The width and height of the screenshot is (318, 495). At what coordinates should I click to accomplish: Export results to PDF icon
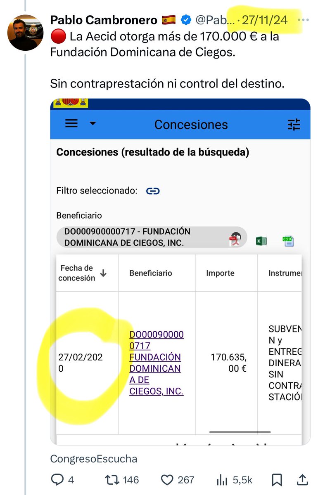pyautogui.click(x=235, y=240)
